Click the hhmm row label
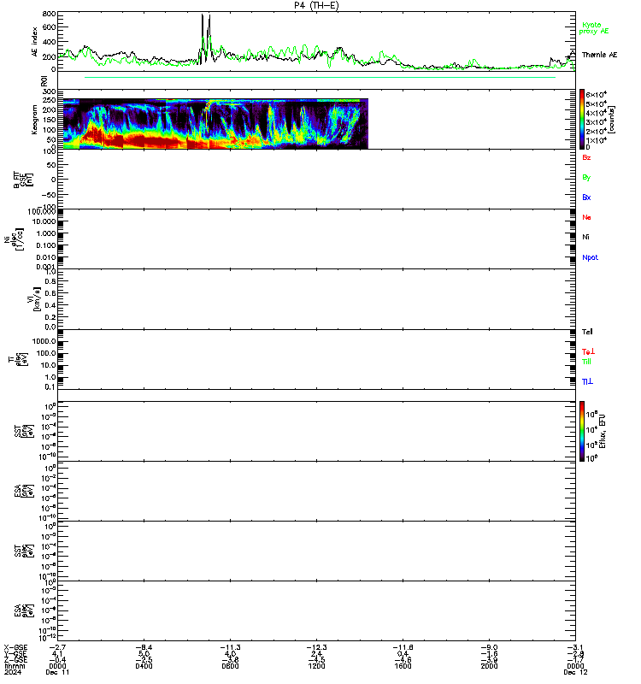The height and width of the screenshot is (684, 641). (x=15, y=666)
